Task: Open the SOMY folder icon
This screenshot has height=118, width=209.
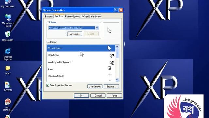Action: coord(8,70)
